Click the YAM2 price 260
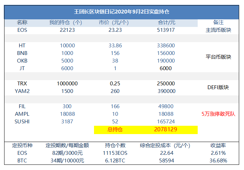 [x=115, y=91]
